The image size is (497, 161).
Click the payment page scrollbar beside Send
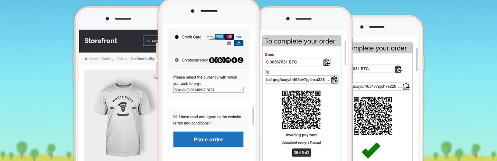[x=345, y=53]
